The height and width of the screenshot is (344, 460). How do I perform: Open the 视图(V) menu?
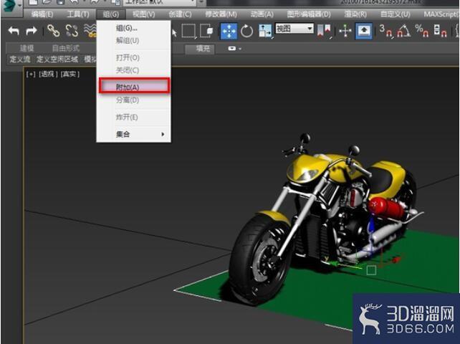pyautogui.click(x=143, y=14)
